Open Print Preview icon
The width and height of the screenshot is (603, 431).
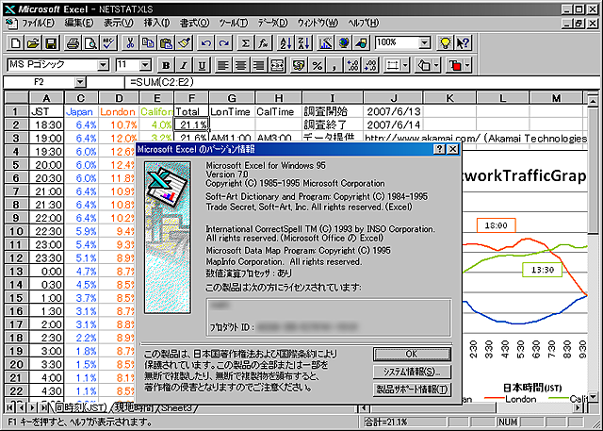(90, 43)
